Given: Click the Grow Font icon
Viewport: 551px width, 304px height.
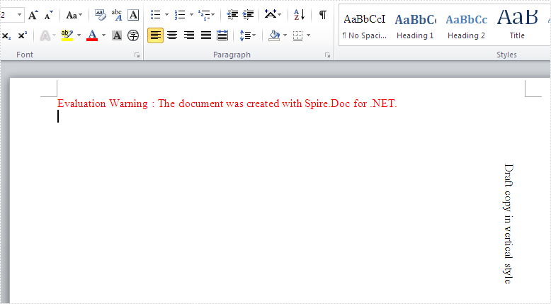Looking at the screenshot, I should [33, 15].
